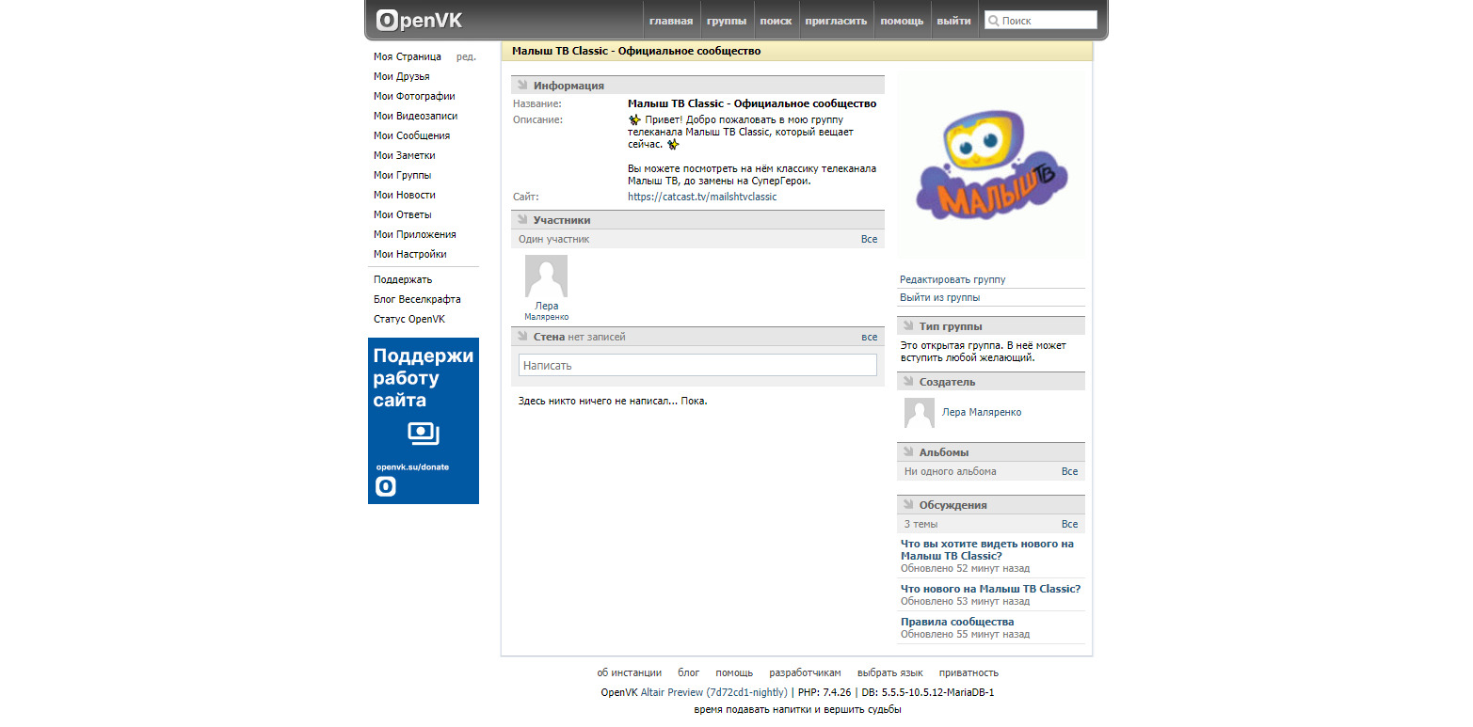Click the Малыш ТВ group avatar image

(x=990, y=166)
